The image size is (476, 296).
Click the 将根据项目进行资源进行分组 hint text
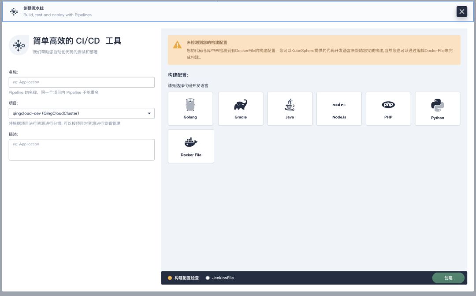pos(64,123)
